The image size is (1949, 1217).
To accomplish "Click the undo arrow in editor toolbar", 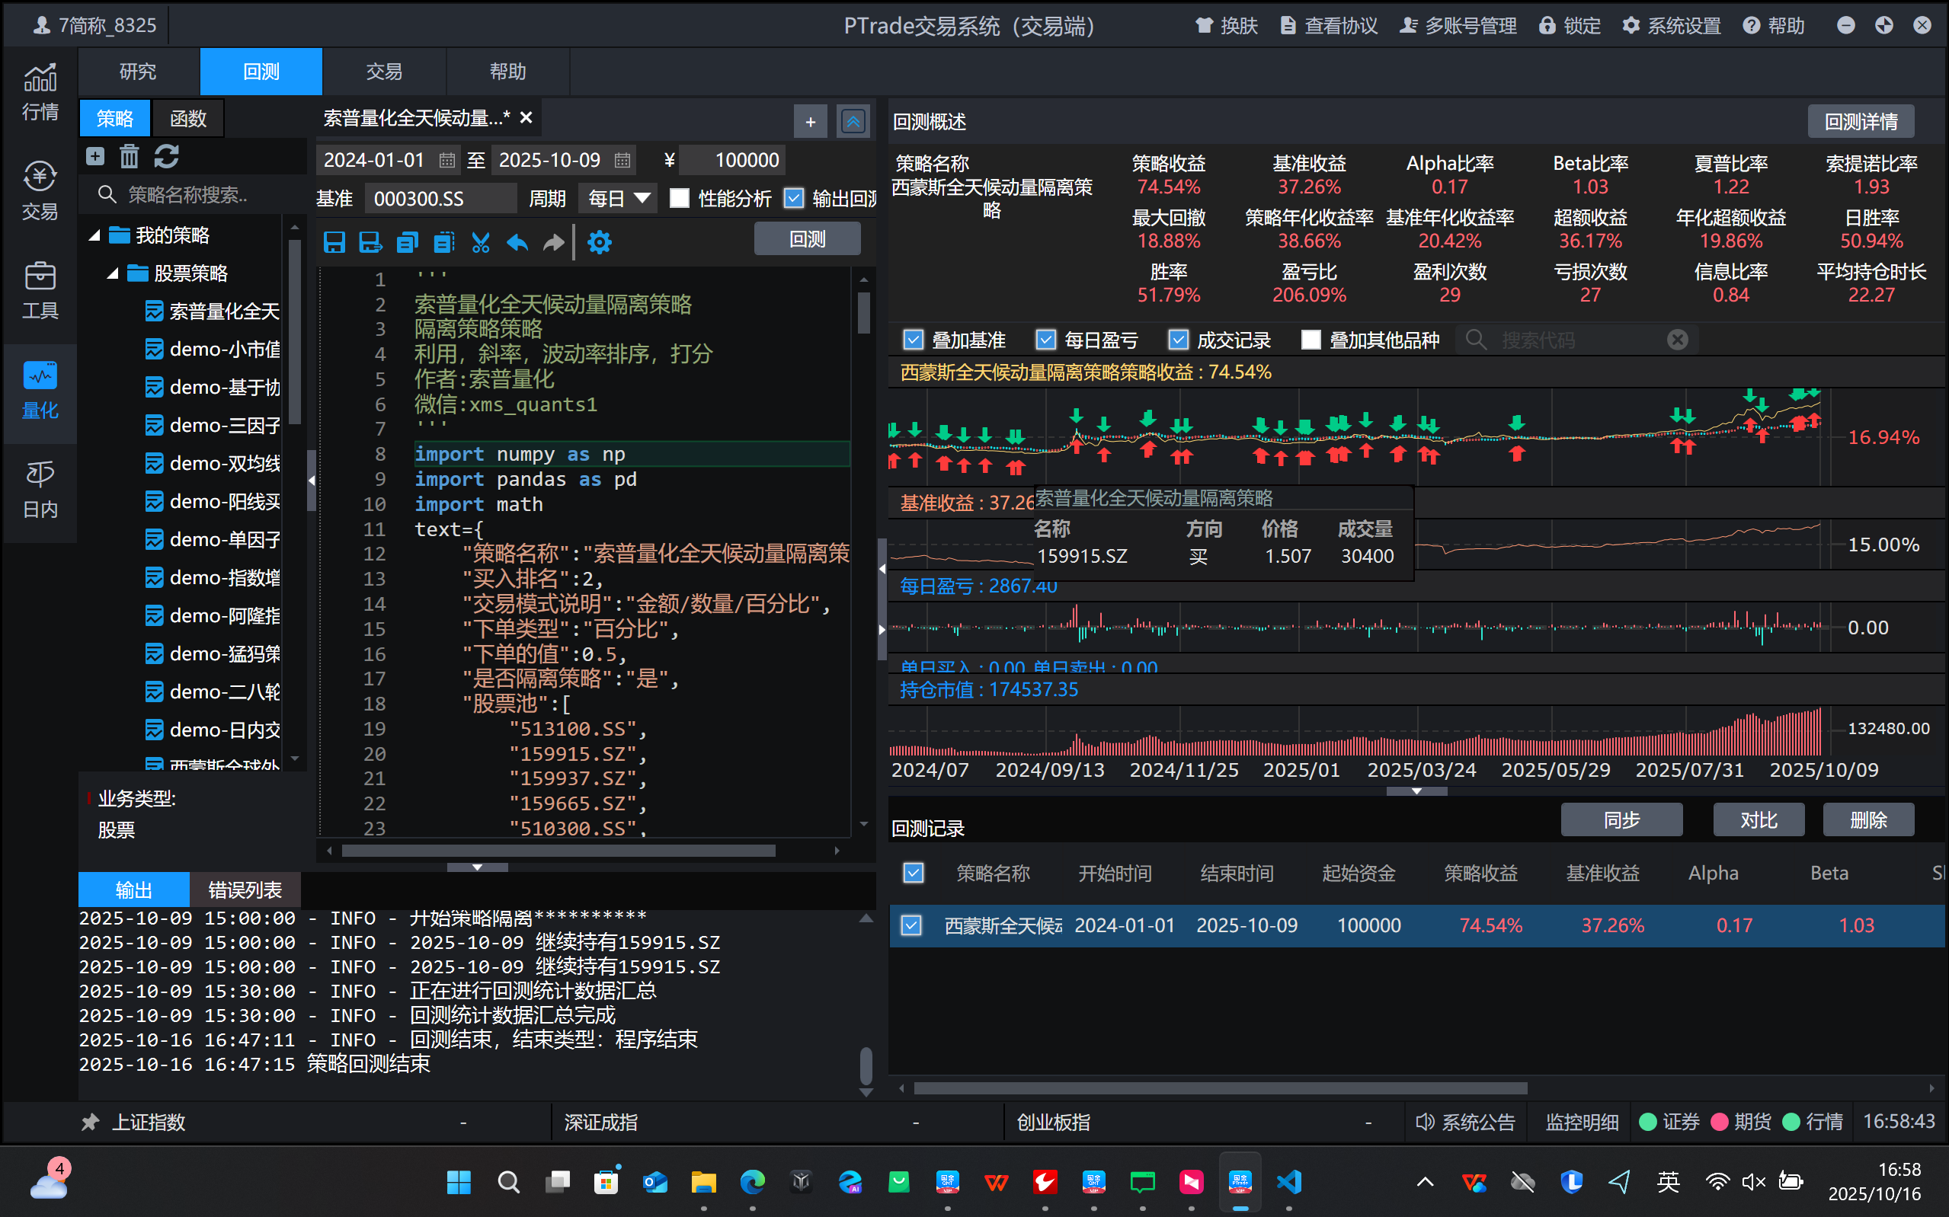I will pyautogui.click(x=517, y=242).
